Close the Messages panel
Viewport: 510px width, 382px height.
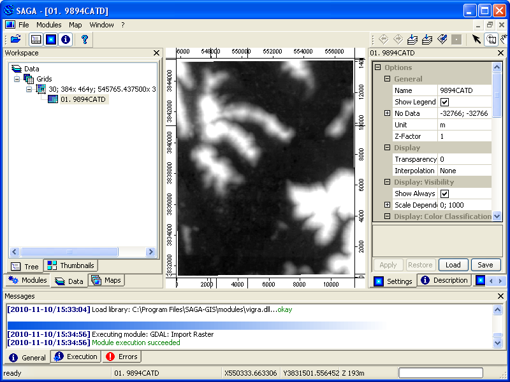pyautogui.click(x=500, y=296)
